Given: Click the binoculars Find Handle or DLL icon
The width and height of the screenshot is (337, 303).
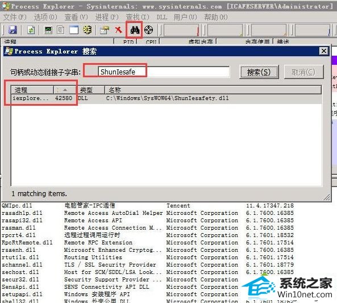Looking at the screenshot, I should 135,30.
